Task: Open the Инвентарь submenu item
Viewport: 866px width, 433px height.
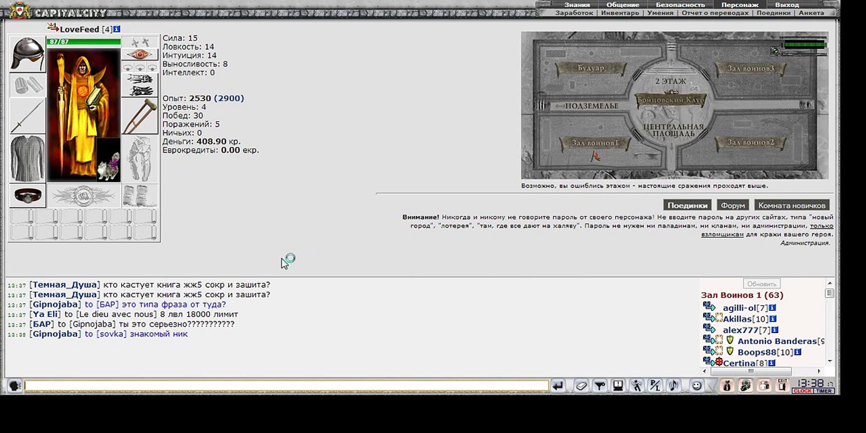Action: point(620,13)
